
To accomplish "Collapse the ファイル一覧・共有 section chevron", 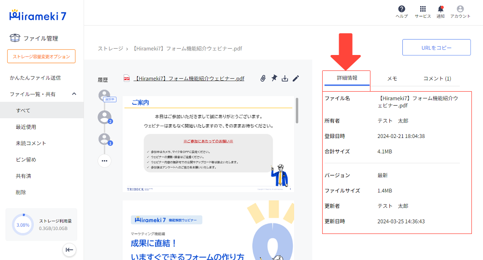I will 74,94.
